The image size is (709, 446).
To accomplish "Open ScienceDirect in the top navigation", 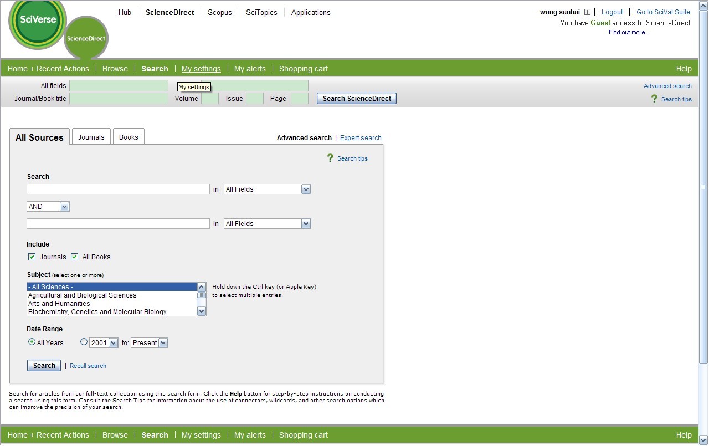I will (170, 12).
